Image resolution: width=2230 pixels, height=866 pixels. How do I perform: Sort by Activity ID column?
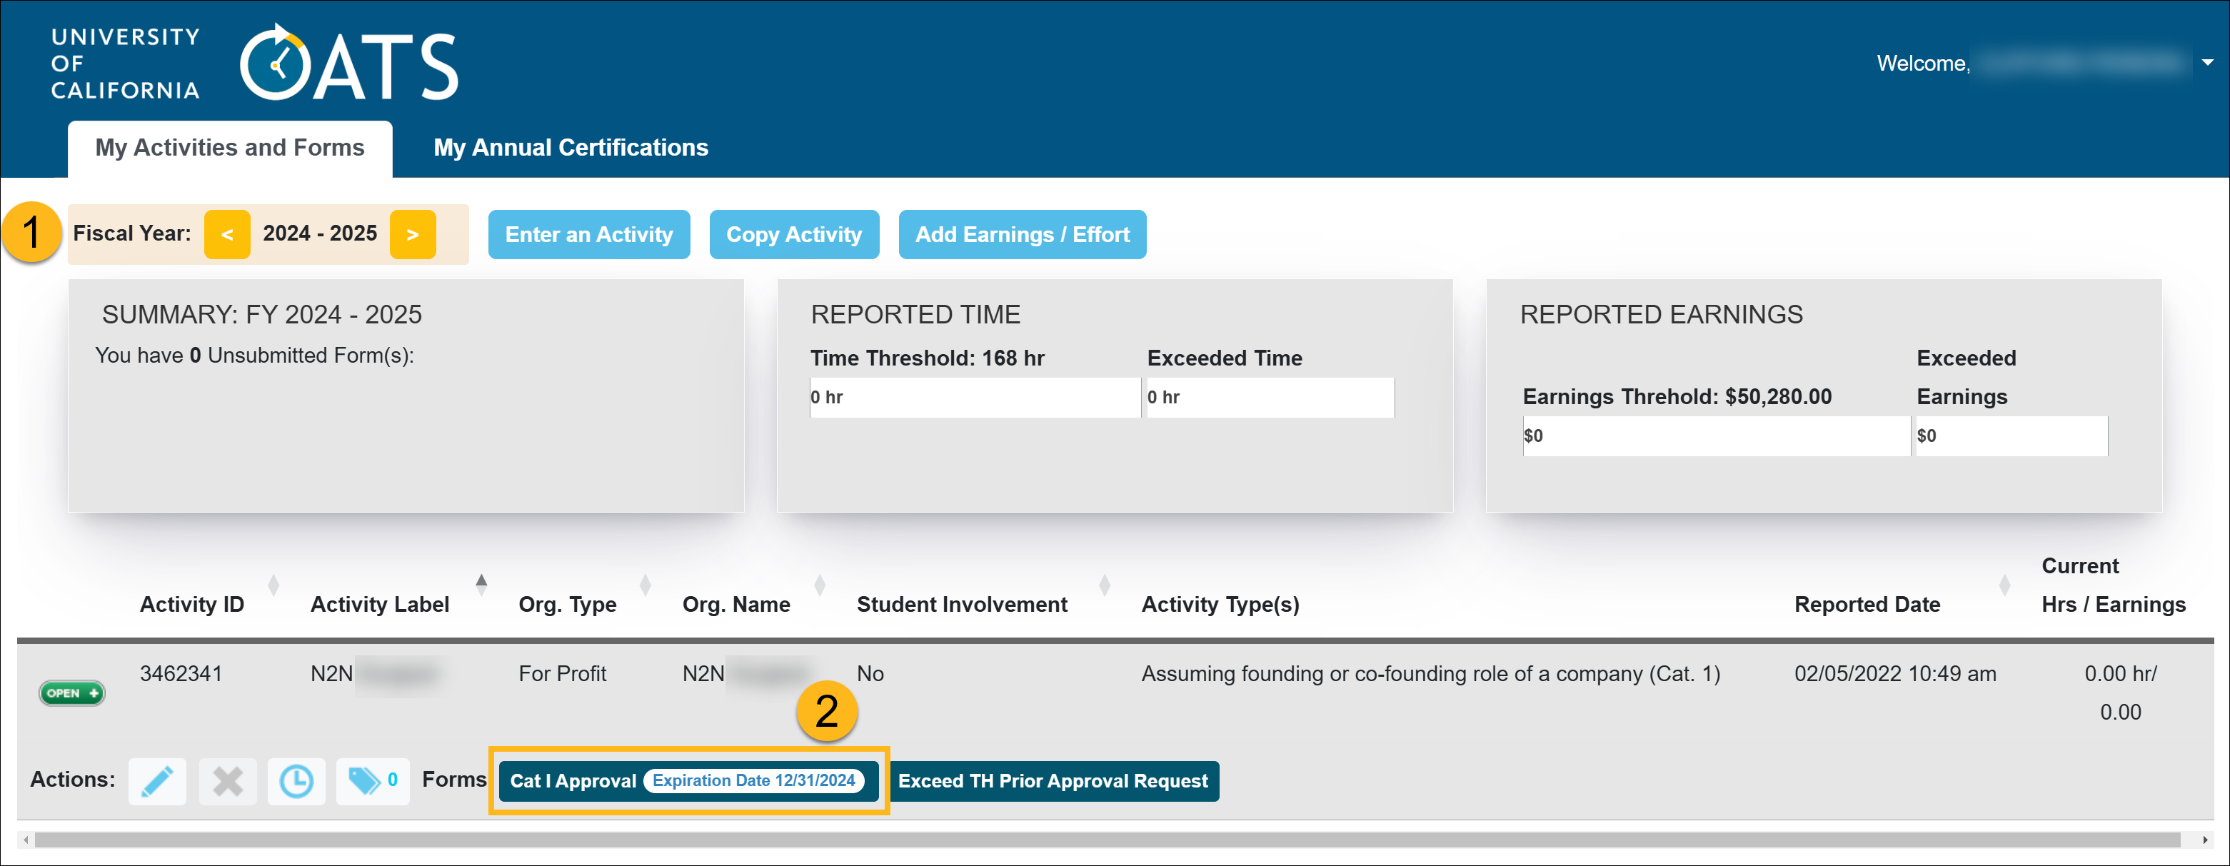[x=192, y=604]
